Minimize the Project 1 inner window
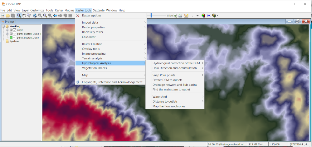The width and height of the screenshot is (312, 147). [290, 21]
